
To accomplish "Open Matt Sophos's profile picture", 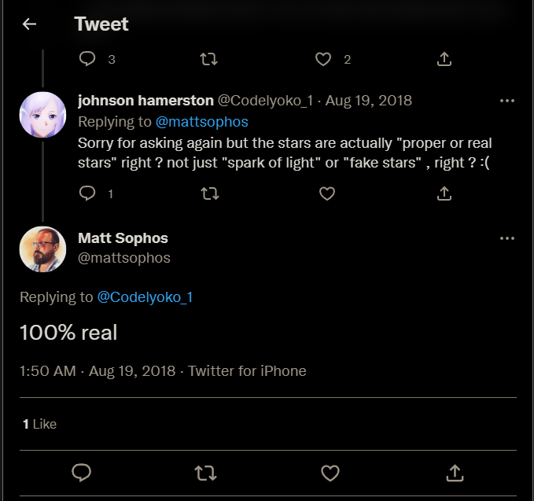I will point(42,249).
